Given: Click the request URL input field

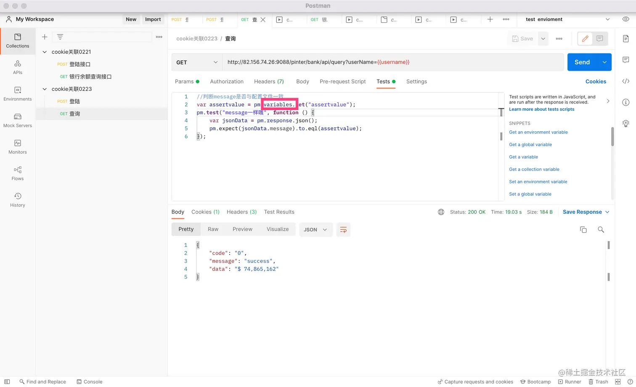Looking at the screenshot, I should point(393,62).
